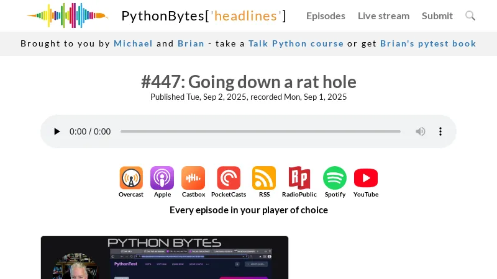Open the Apple Podcasts icon
The height and width of the screenshot is (279, 497).
(x=162, y=178)
